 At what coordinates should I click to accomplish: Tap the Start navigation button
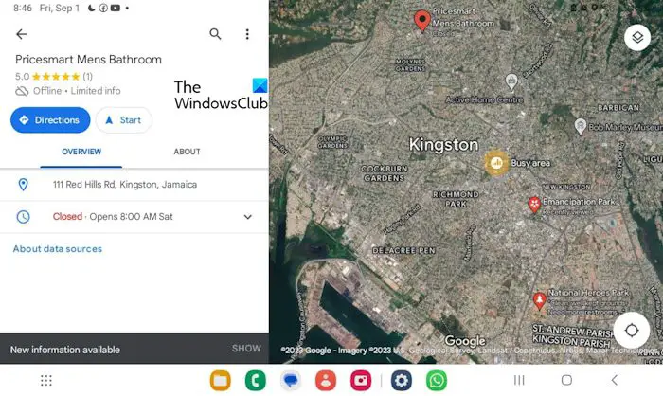(x=123, y=120)
